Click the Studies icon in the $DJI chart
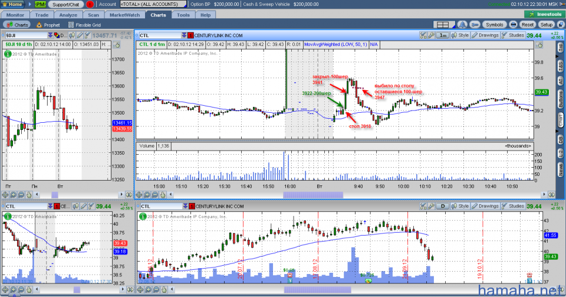This screenshot has height=297, width=566. tap(88, 35)
